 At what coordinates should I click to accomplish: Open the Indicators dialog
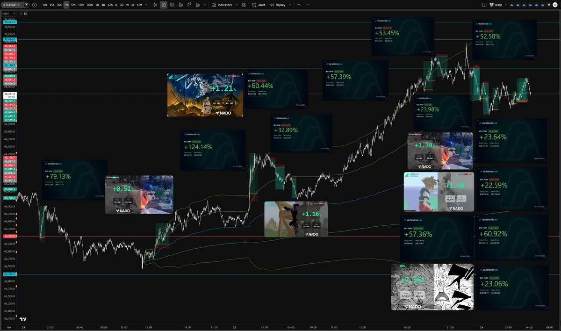click(x=222, y=5)
